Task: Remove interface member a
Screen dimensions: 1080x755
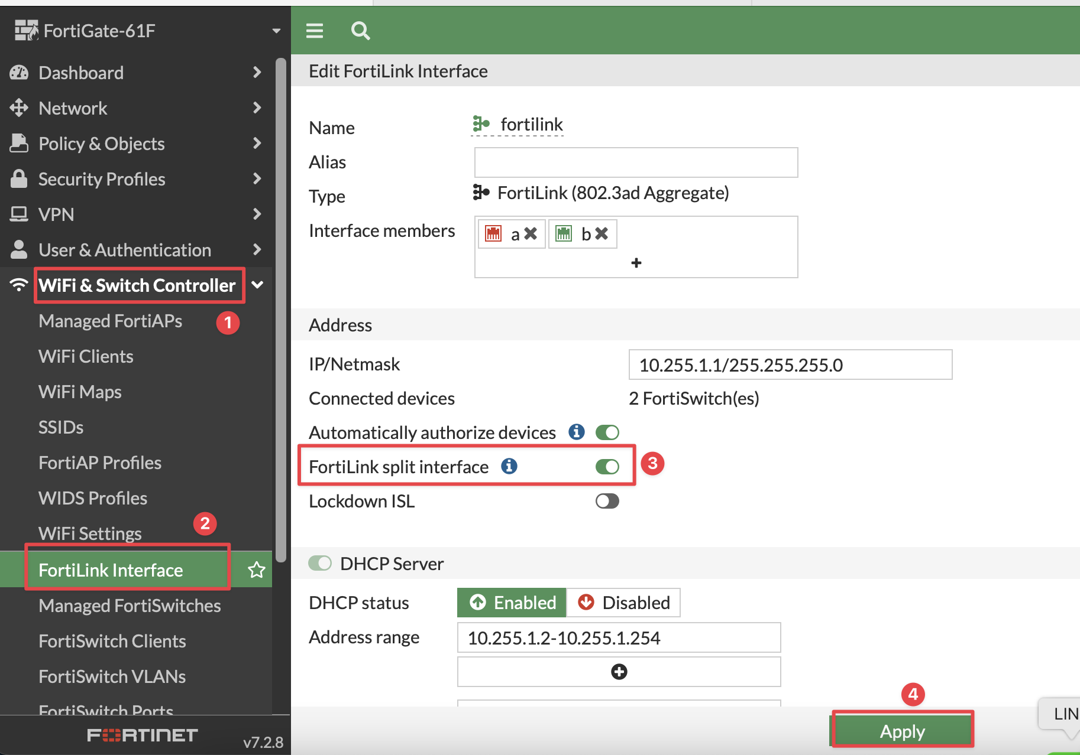Action: pos(531,234)
